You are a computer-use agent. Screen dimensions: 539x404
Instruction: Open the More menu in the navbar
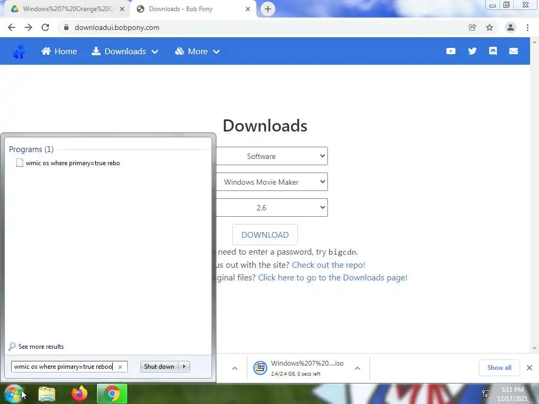[x=197, y=51]
